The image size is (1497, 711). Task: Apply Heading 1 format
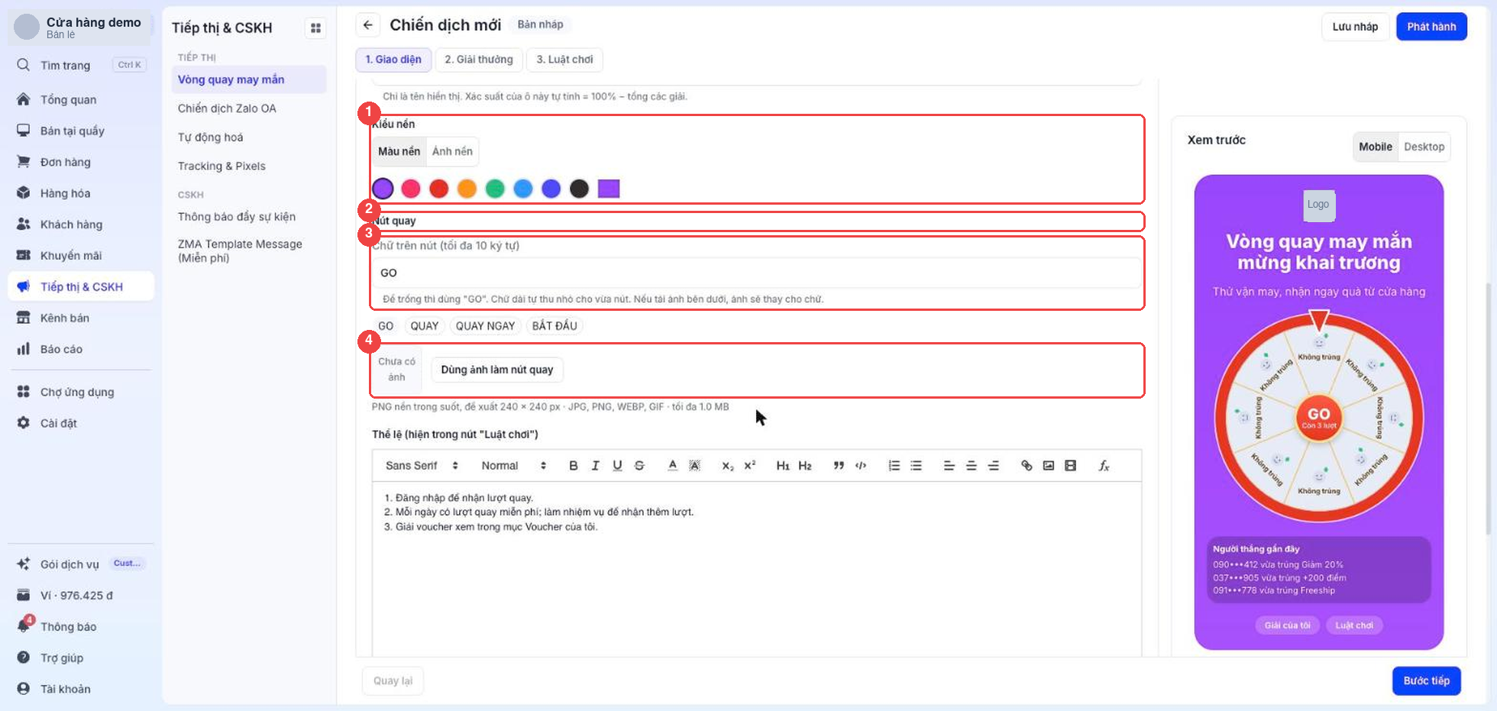point(783,466)
